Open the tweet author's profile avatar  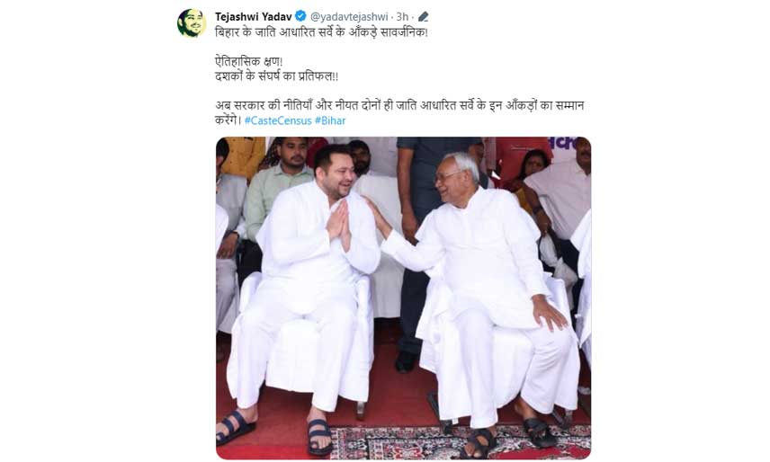191,23
